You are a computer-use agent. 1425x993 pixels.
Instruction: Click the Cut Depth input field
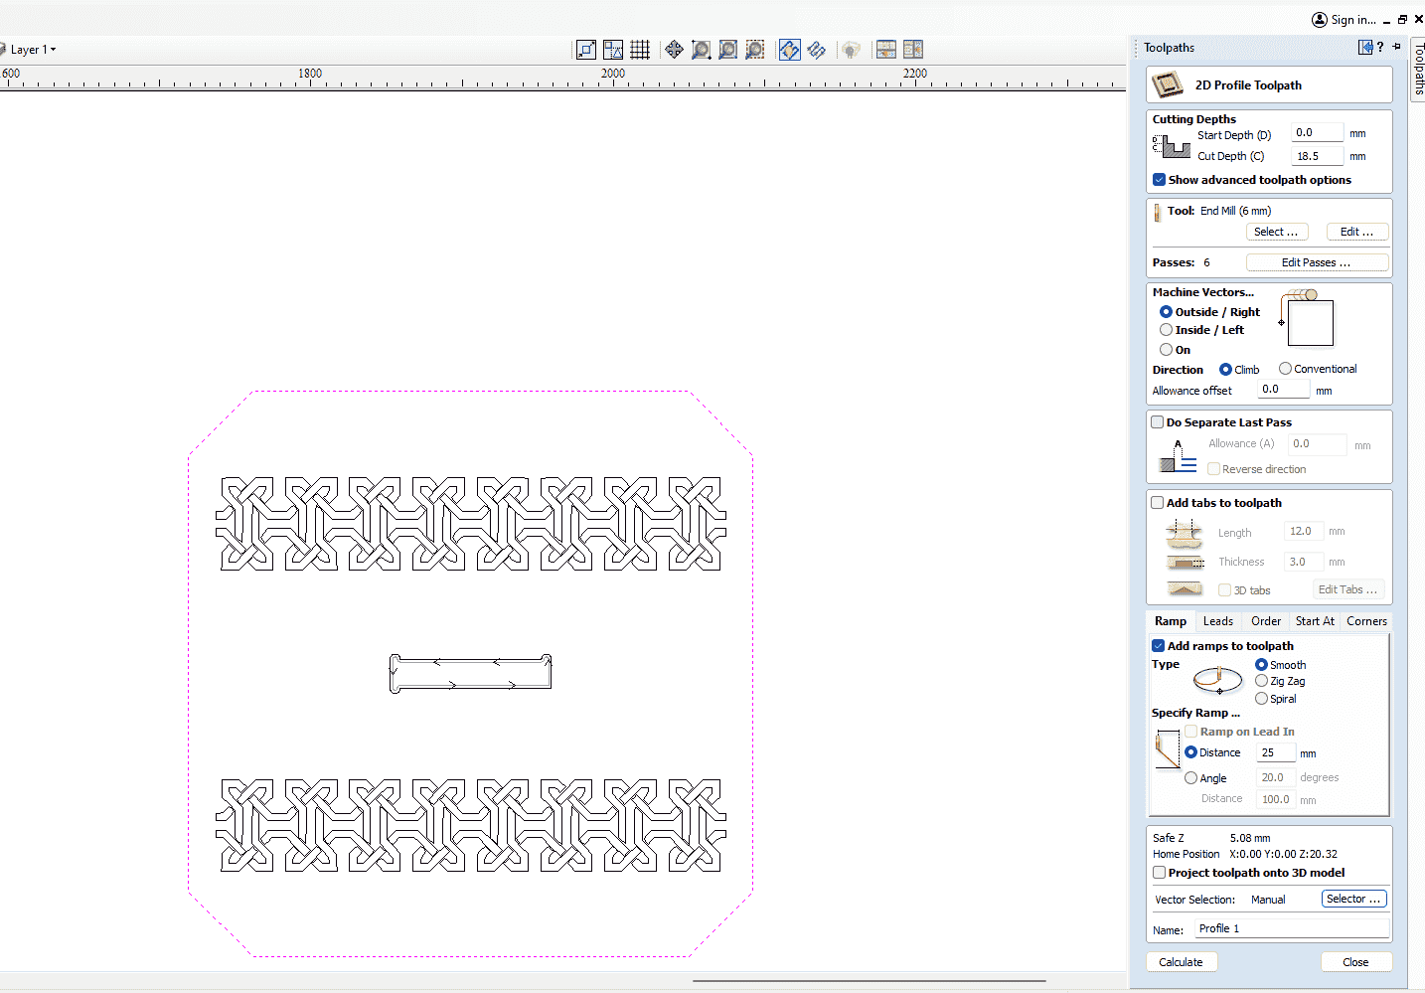tap(1318, 156)
